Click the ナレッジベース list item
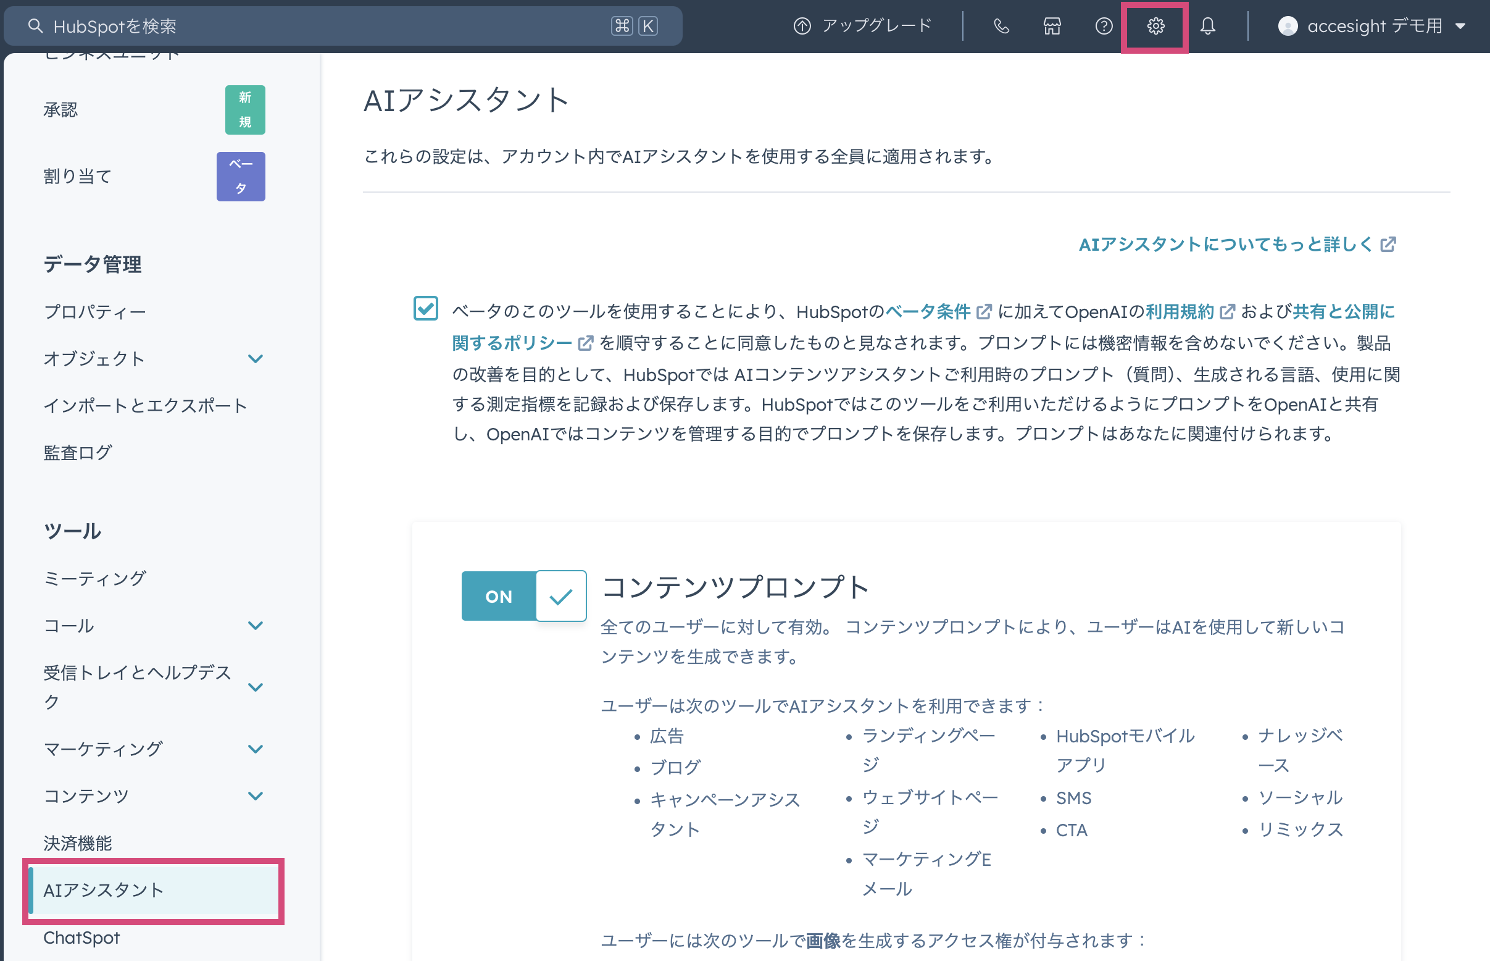Viewport: 1490px width, 961px height. coord(1301,750)
